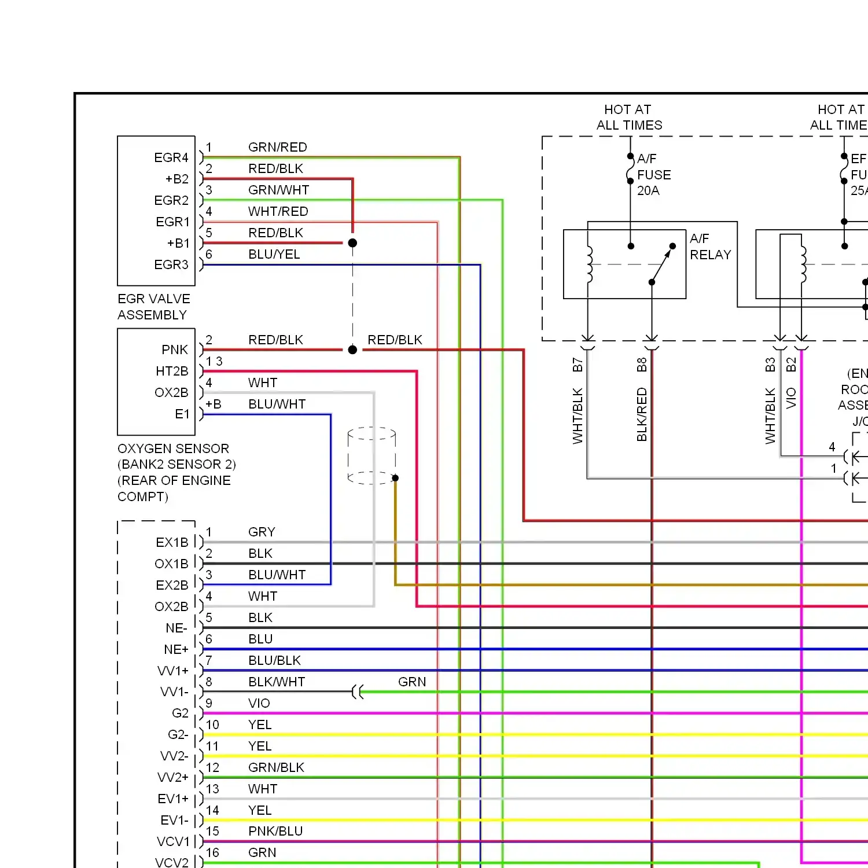The height and width of the screenshot is (868, 868).
Task: Click the EGR1 pin label
Action: (x=172, y=222)
